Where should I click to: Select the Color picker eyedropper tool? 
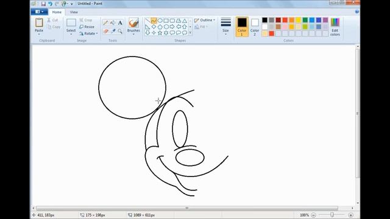pyautogui.click(x=113, y=31)
